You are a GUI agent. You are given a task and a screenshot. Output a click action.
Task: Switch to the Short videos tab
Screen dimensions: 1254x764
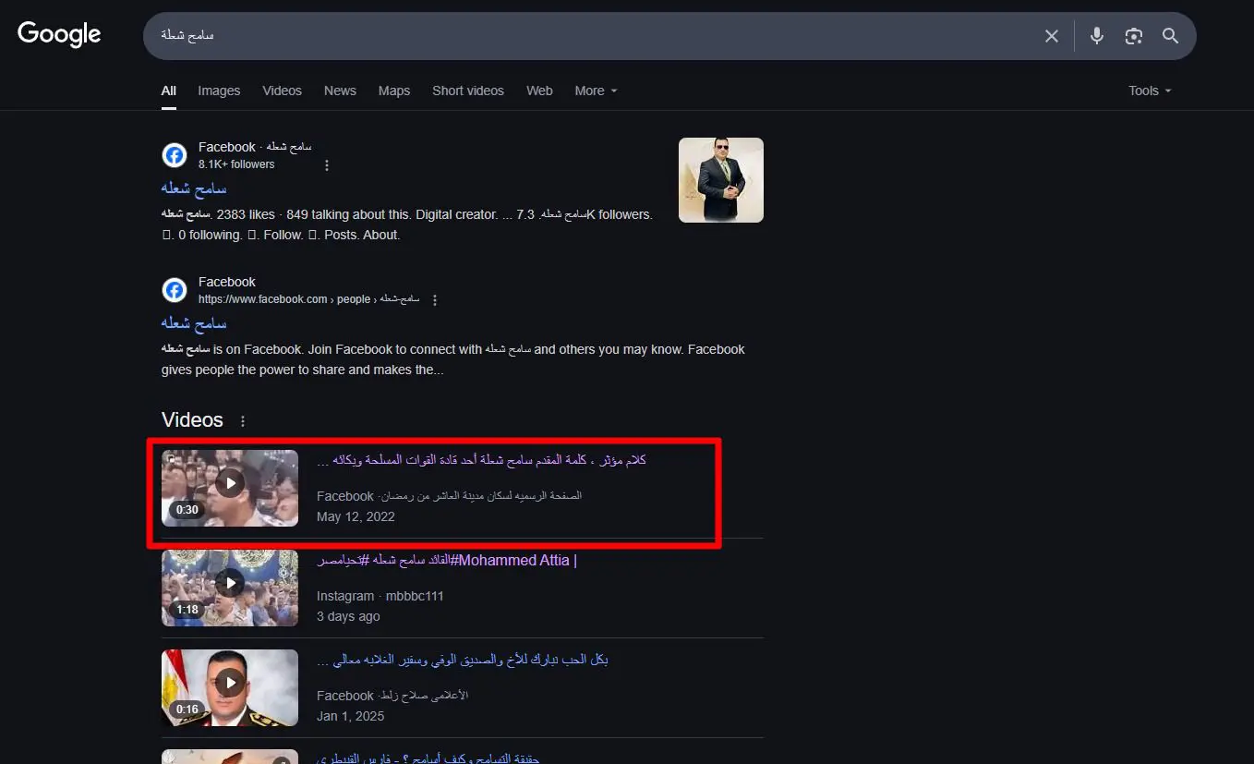coord(468,91)
